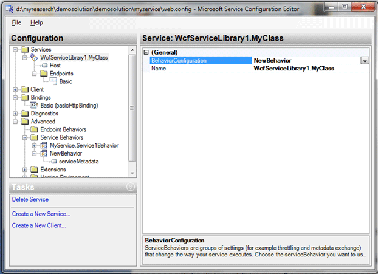Viewport: 378px width, 274px height.
Task: Click the Bindings folder icon
Action: point(24,97)
